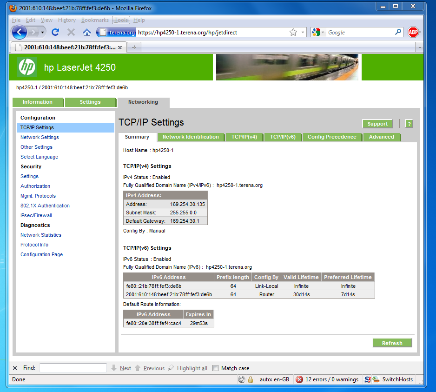Switch to the TCP/IP(v6) tab
436x392 pixels.
point(283,137)
